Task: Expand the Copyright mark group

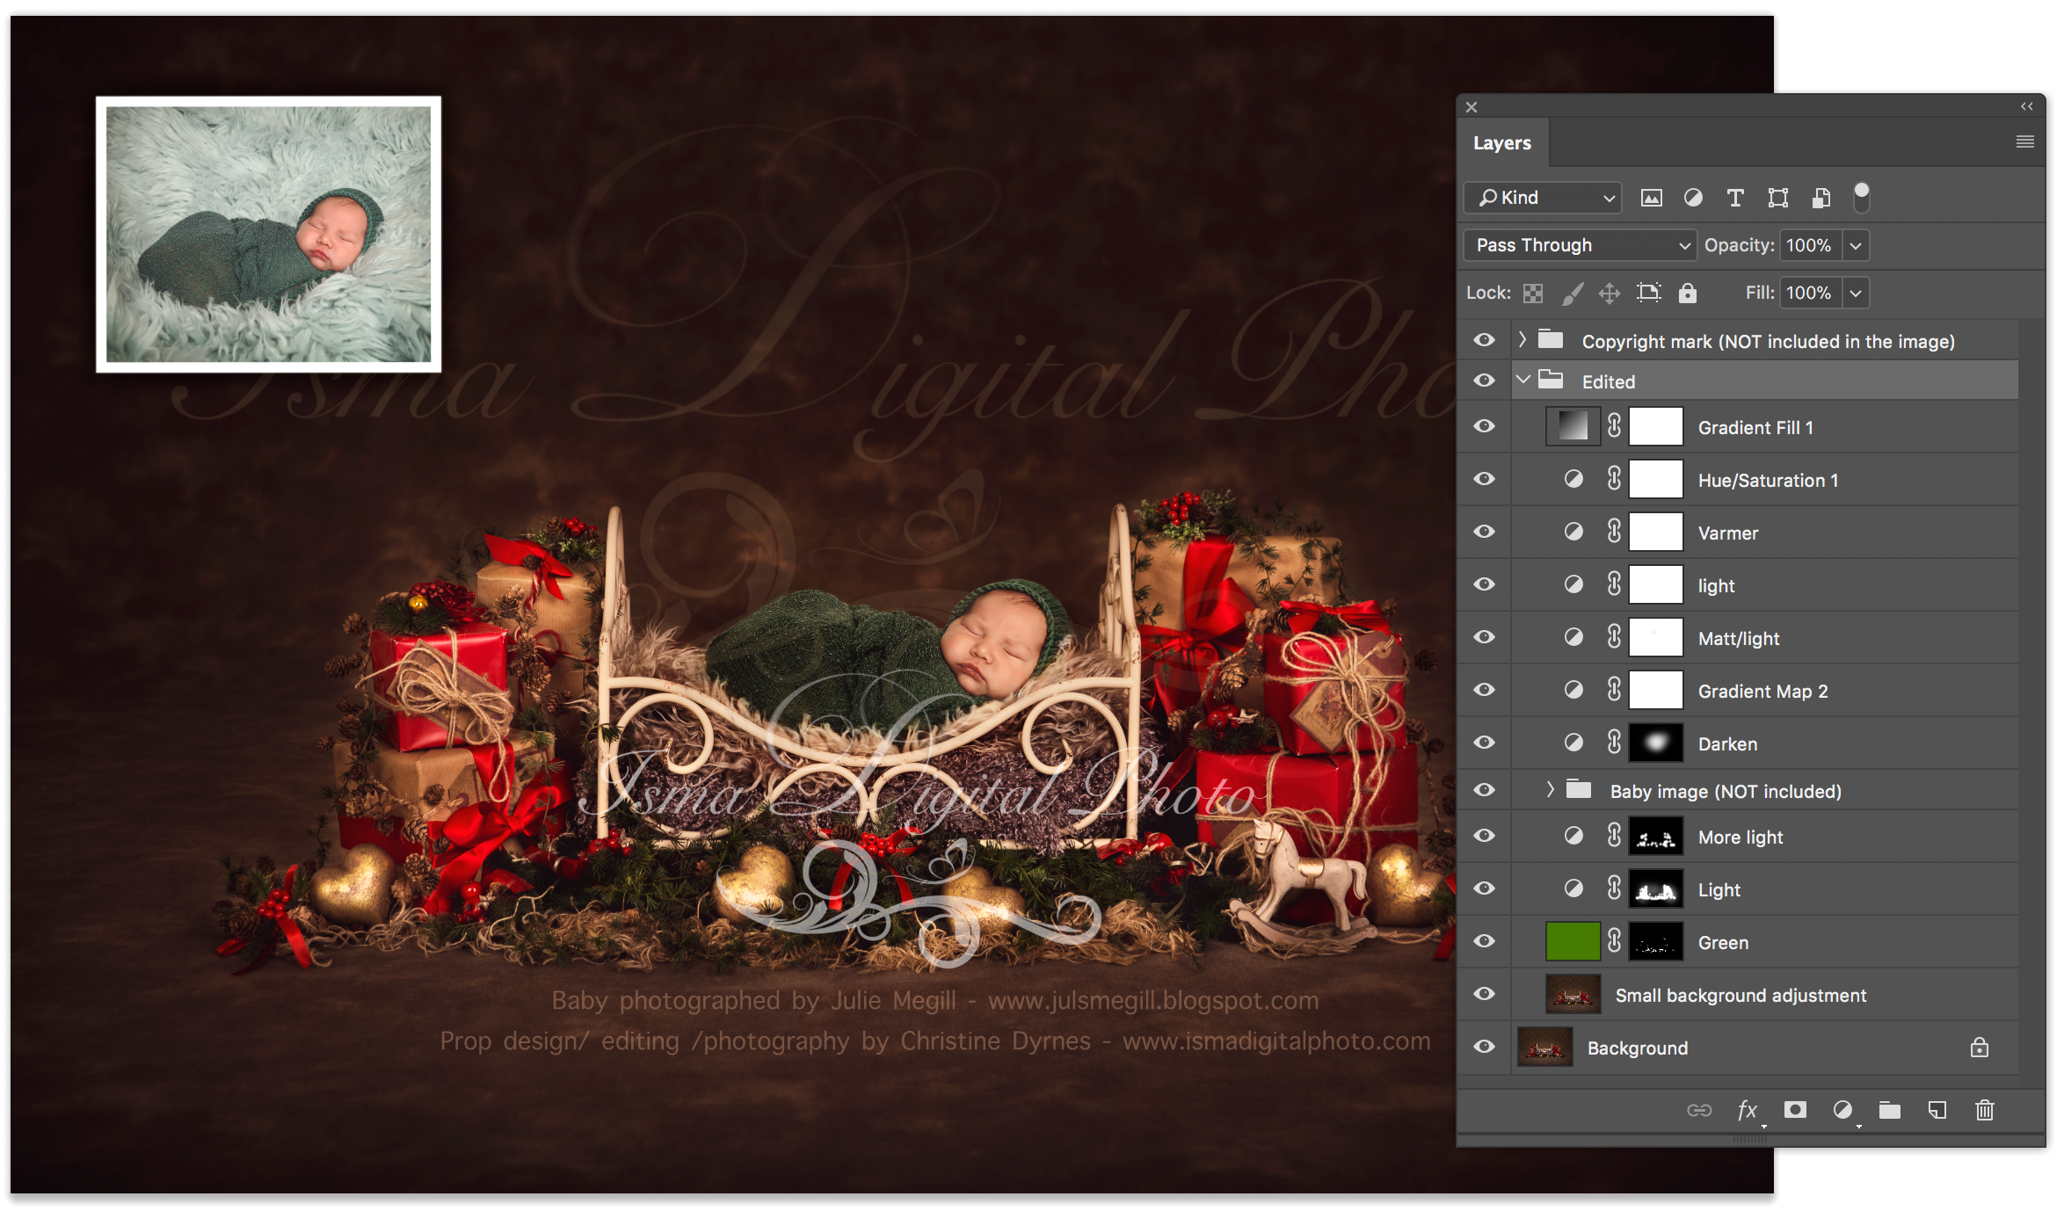Action: pyautogui.click(x=1523, y=339)
